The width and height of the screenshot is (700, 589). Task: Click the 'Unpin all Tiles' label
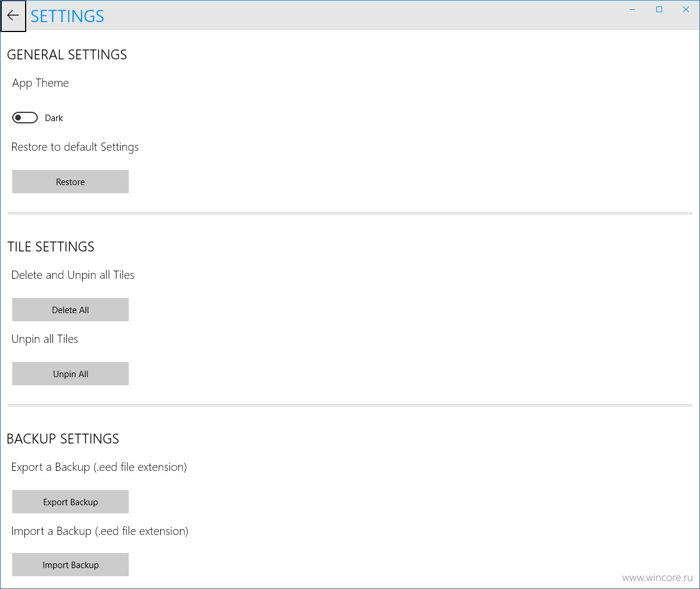(x=45, y=339)
